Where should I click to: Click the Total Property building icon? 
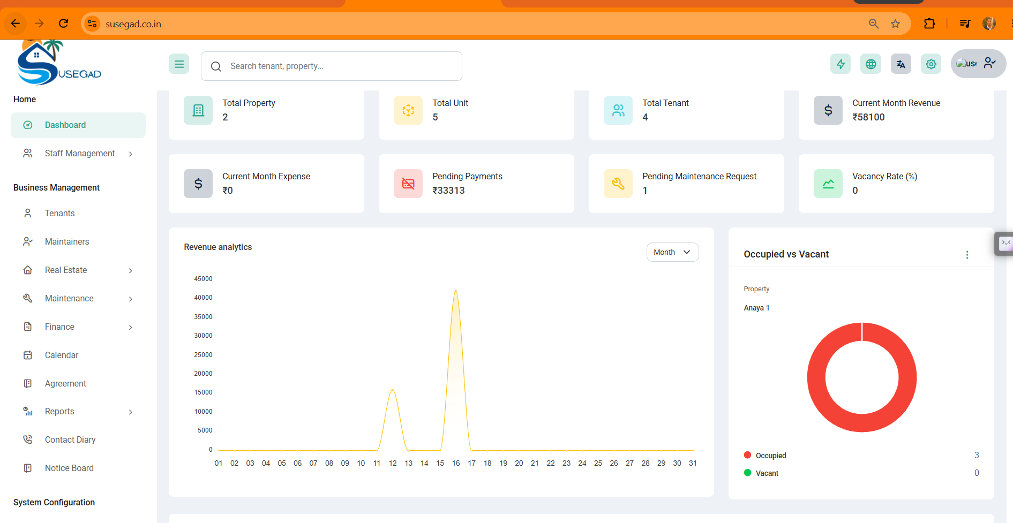[198, 110]
